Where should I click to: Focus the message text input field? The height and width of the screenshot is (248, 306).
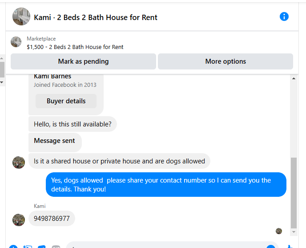coord(165,245)
